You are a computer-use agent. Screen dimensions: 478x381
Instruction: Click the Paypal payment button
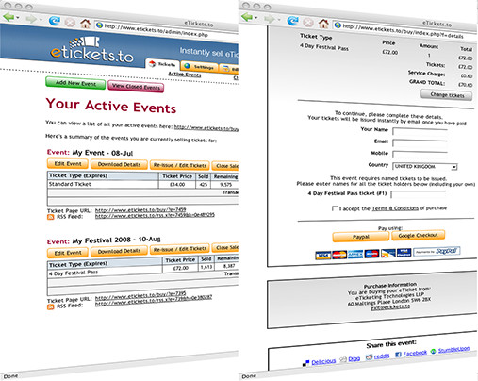point(361,237)
